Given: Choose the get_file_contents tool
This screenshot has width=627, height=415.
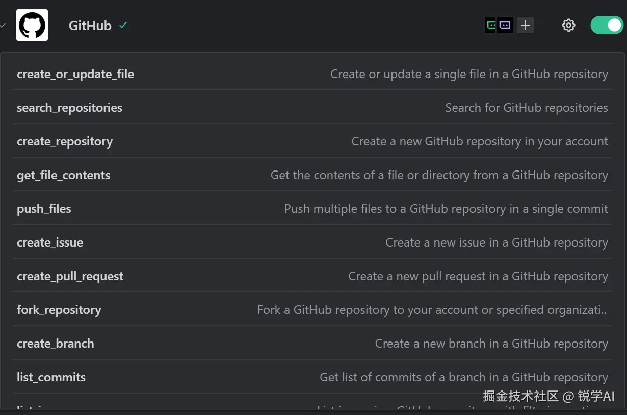Looking at the screenshot, I should [64, 175].
